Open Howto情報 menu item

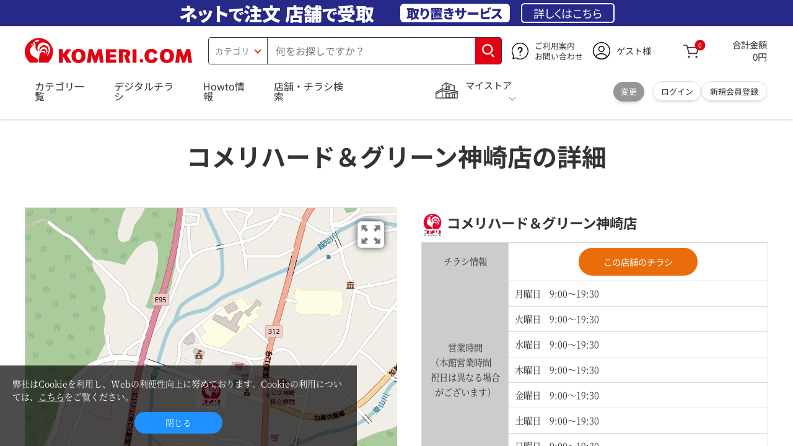(x=224, y=91)
